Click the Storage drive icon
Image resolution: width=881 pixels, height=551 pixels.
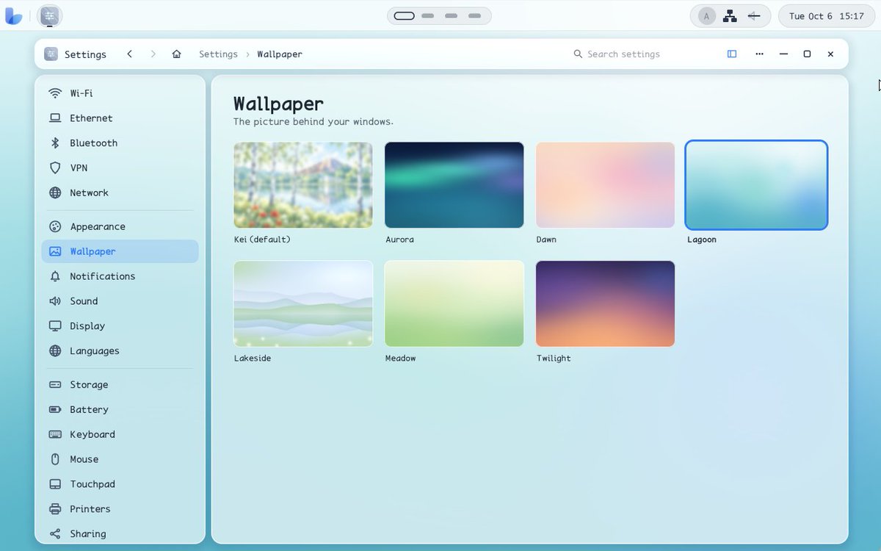[55, 385]
